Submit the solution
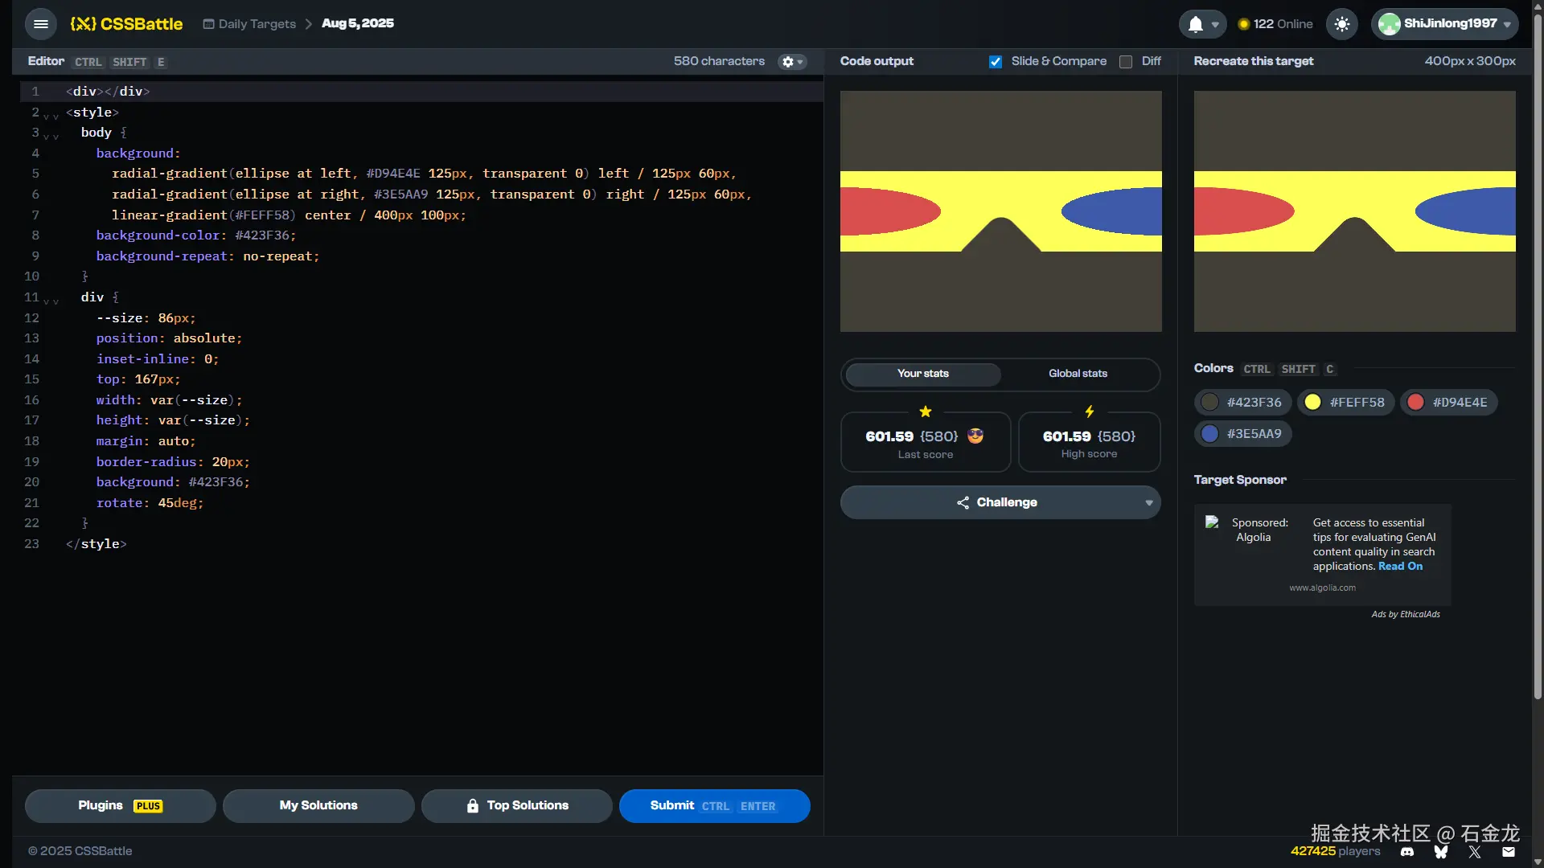The width and height of the screenshot is (1544, 868). click(714, 806)
